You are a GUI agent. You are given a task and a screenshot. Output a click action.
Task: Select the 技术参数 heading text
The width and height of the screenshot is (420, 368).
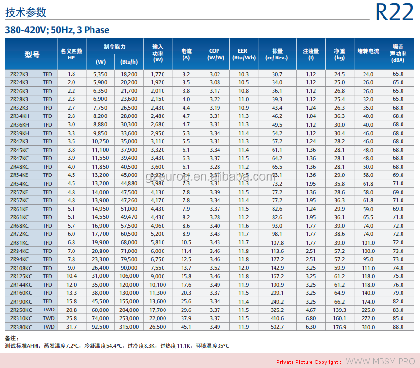click(x=25, y=13)
